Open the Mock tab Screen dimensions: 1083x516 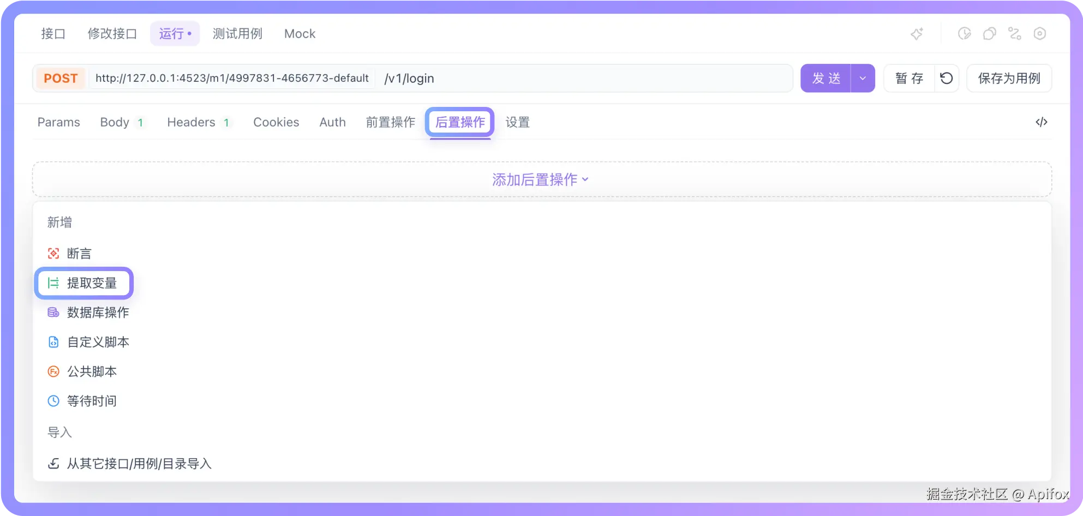(x=300, y=34)
